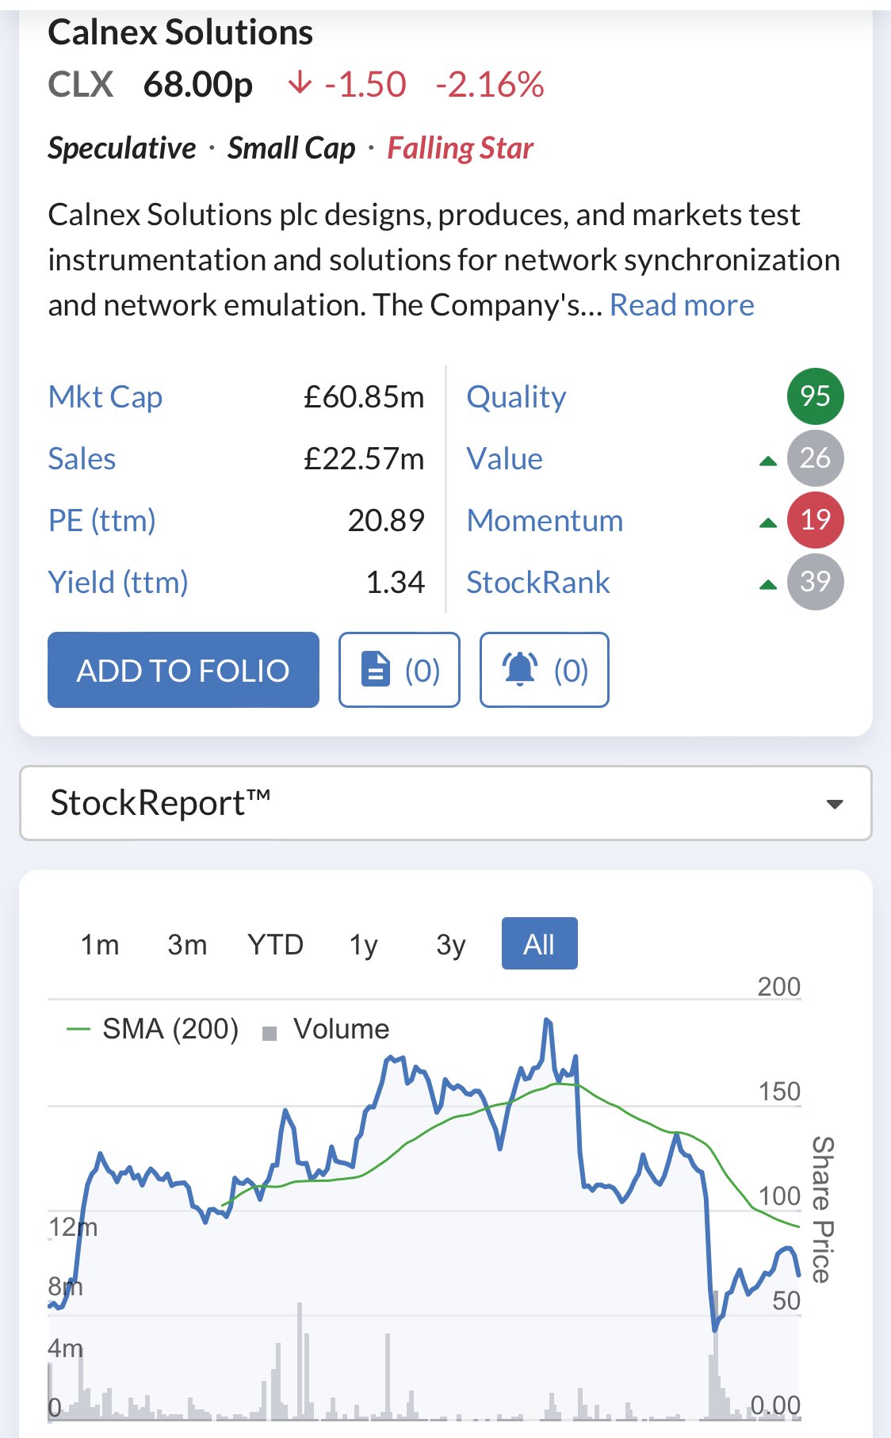
Task: Click the 20.89 PE value
Action: [386, 520]
